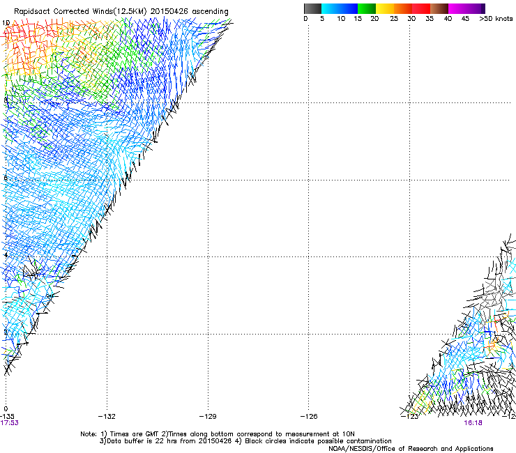Click the '15' legend scale label
The height and width of the screenshot is (453, 516).
click(358, 19)
